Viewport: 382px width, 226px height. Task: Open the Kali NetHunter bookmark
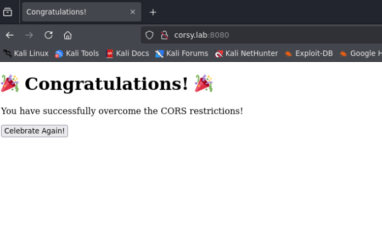[x=246, y=53]
